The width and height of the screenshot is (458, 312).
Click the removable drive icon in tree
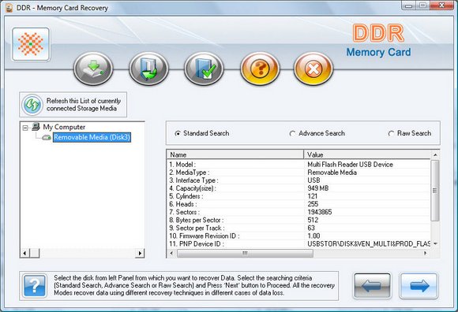[47, 138]
